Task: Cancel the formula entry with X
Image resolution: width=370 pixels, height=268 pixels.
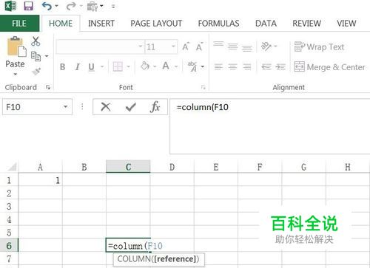Action: pos(106,107)
